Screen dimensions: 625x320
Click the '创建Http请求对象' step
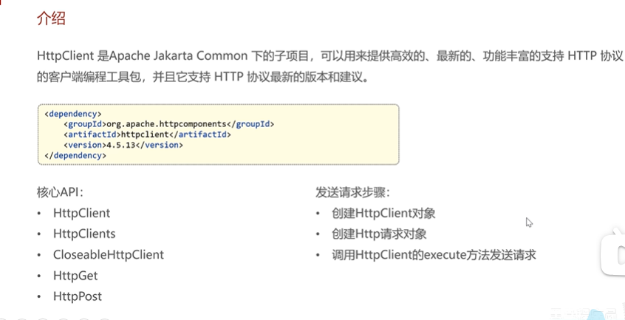[x=379, y=234]
